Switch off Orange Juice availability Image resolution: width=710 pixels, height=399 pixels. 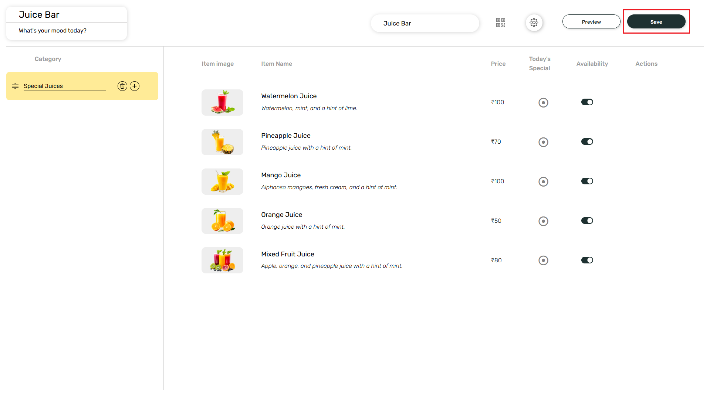pyautogui.click(x=587, y=221)
